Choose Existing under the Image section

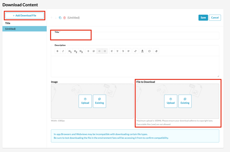point(99,101)
